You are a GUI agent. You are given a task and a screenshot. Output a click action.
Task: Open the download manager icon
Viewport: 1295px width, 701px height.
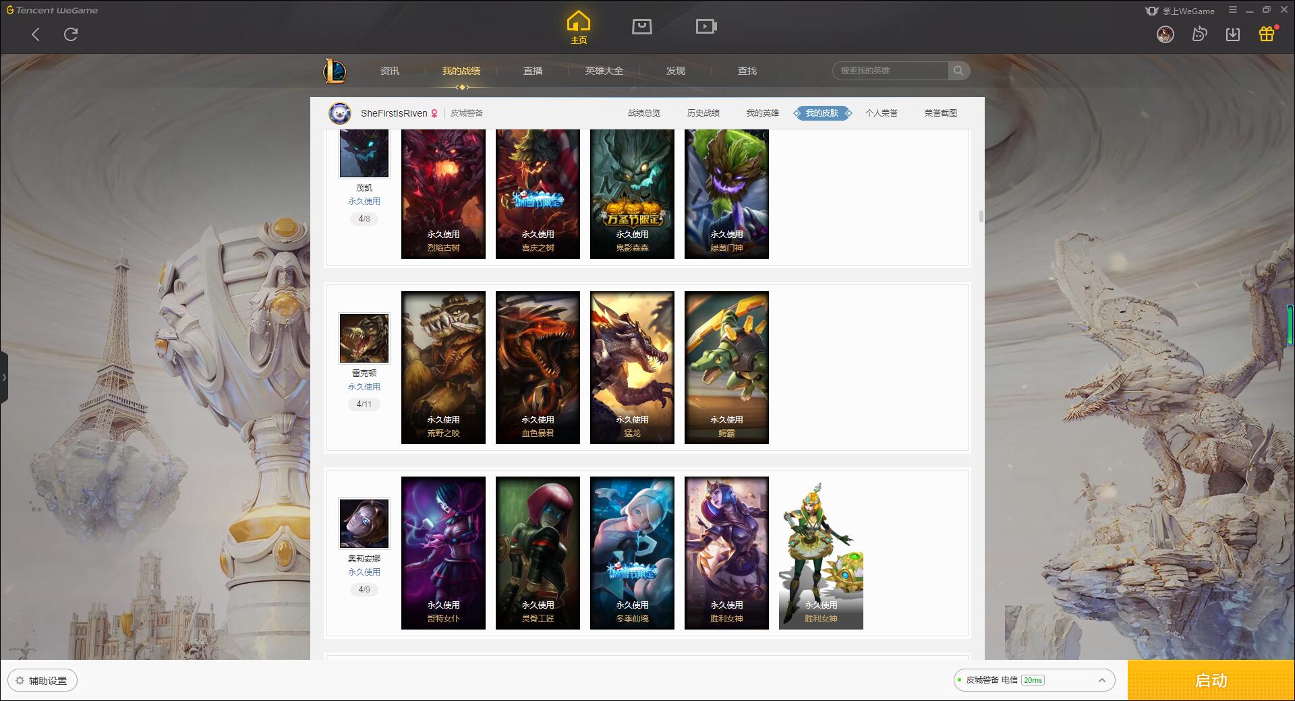tap(1233, 34)
